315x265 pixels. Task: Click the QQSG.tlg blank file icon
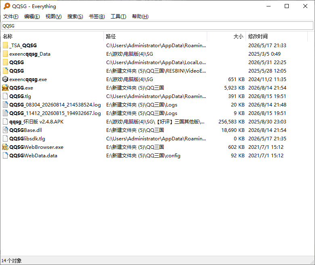5,96
